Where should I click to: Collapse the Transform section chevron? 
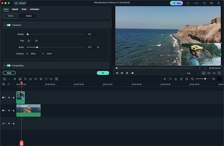coord(4,25)
